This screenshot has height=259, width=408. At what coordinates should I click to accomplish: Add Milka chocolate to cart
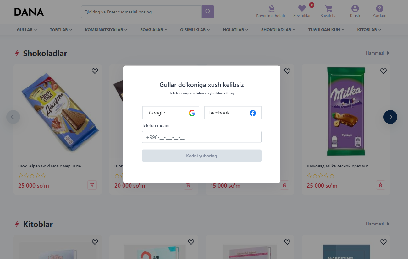pyautogui.click(x=380, y=185)
